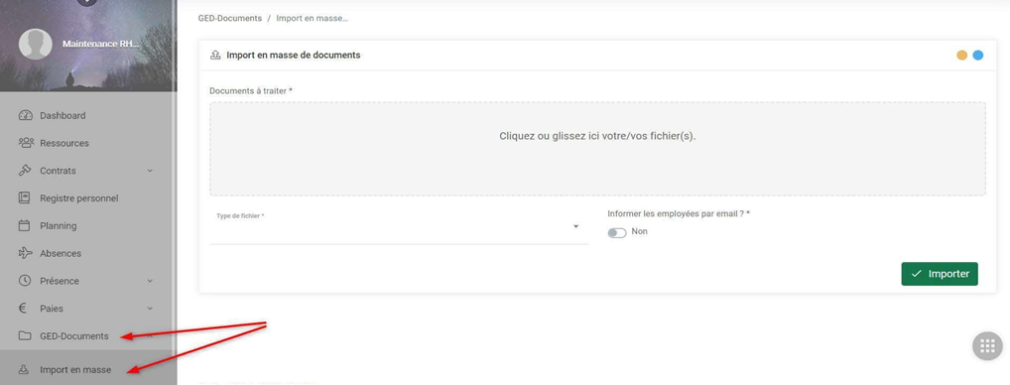Open the Dashboard gauge icon

pyautogui.click(x=25, y=116)
